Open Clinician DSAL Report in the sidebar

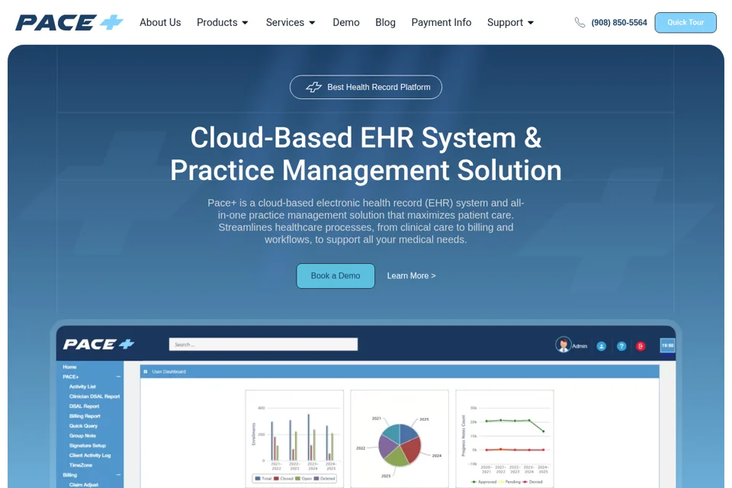click(x=95, y=396)
